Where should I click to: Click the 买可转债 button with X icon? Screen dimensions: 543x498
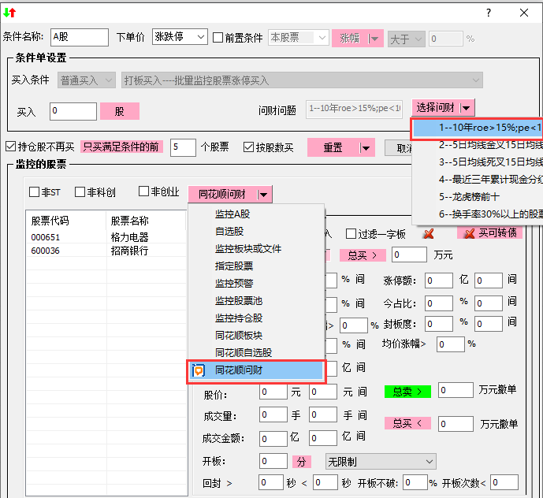489,233
